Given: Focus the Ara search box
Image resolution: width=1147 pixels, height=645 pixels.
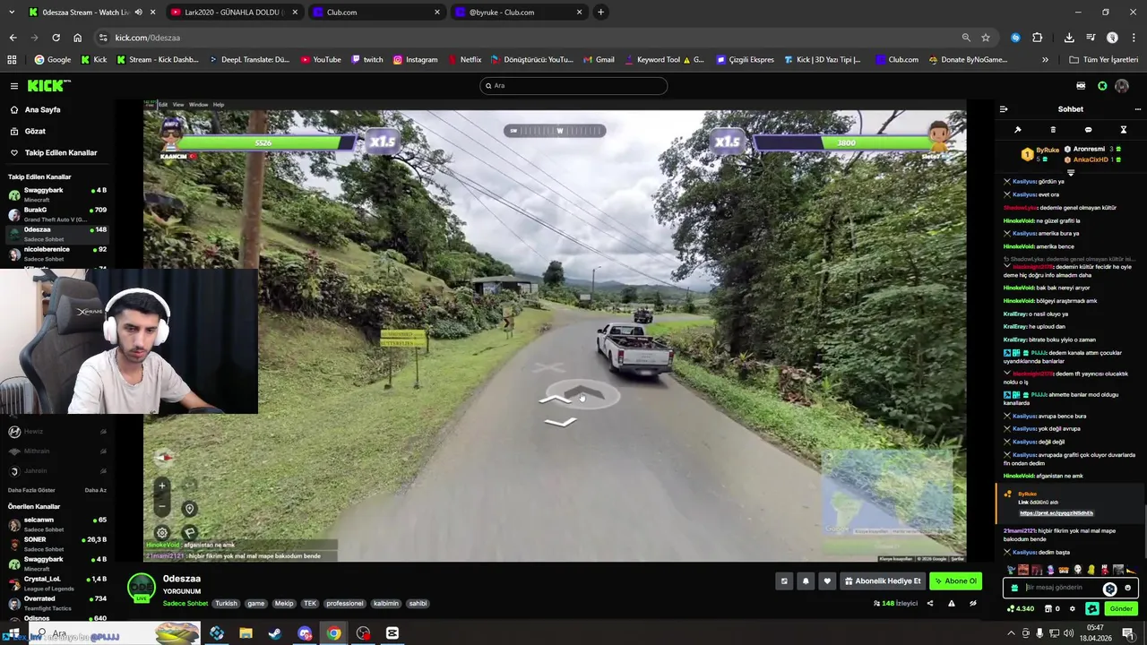Looking at the screenshot, I should pyautogui.click(x=573, y=86).
